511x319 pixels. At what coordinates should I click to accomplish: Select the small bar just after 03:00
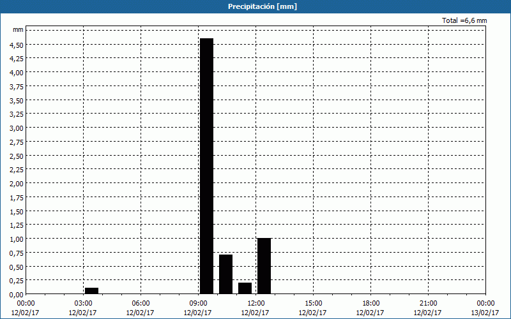point(91,291)
